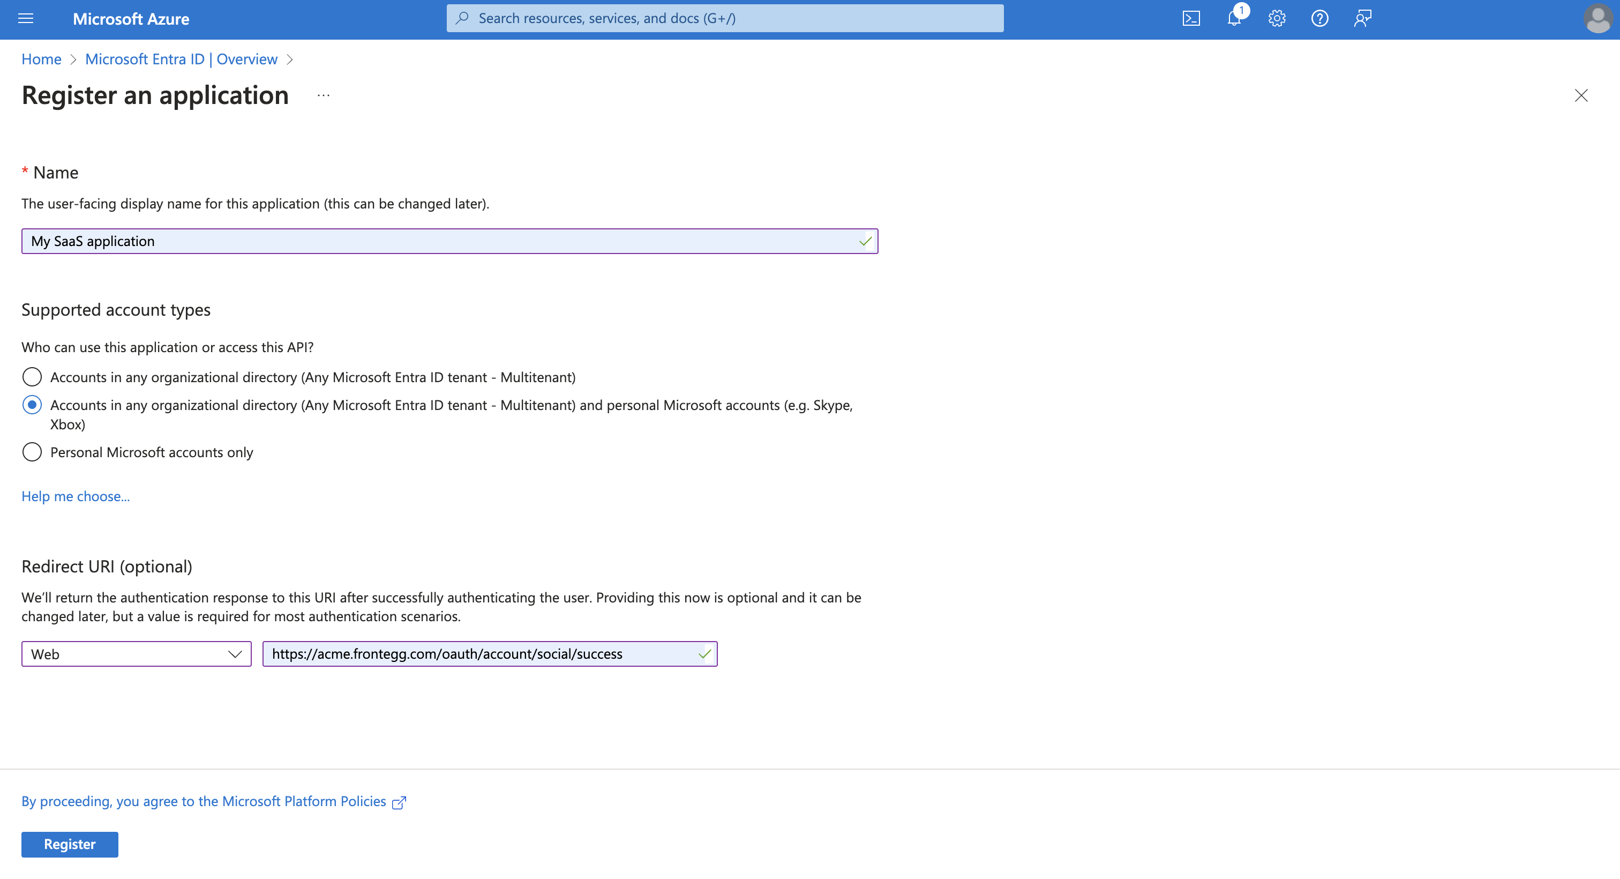1620x879 pixels.
Task: Open Microsoft Platform Policies external link icon
Action: pos(399,802)
